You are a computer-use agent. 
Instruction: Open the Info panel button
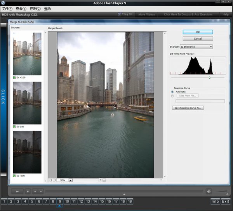[x=215, y=201]
